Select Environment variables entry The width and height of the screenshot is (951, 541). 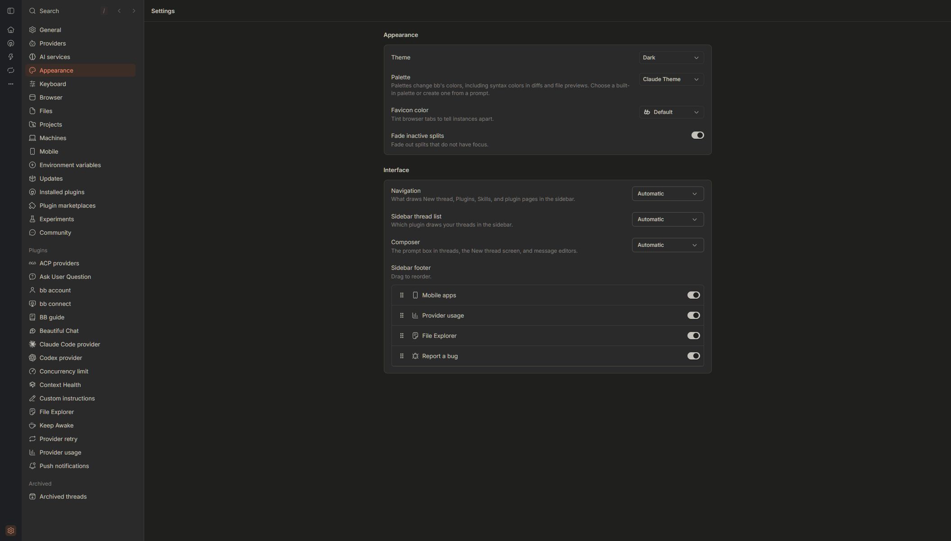click(x=81, y=165)
